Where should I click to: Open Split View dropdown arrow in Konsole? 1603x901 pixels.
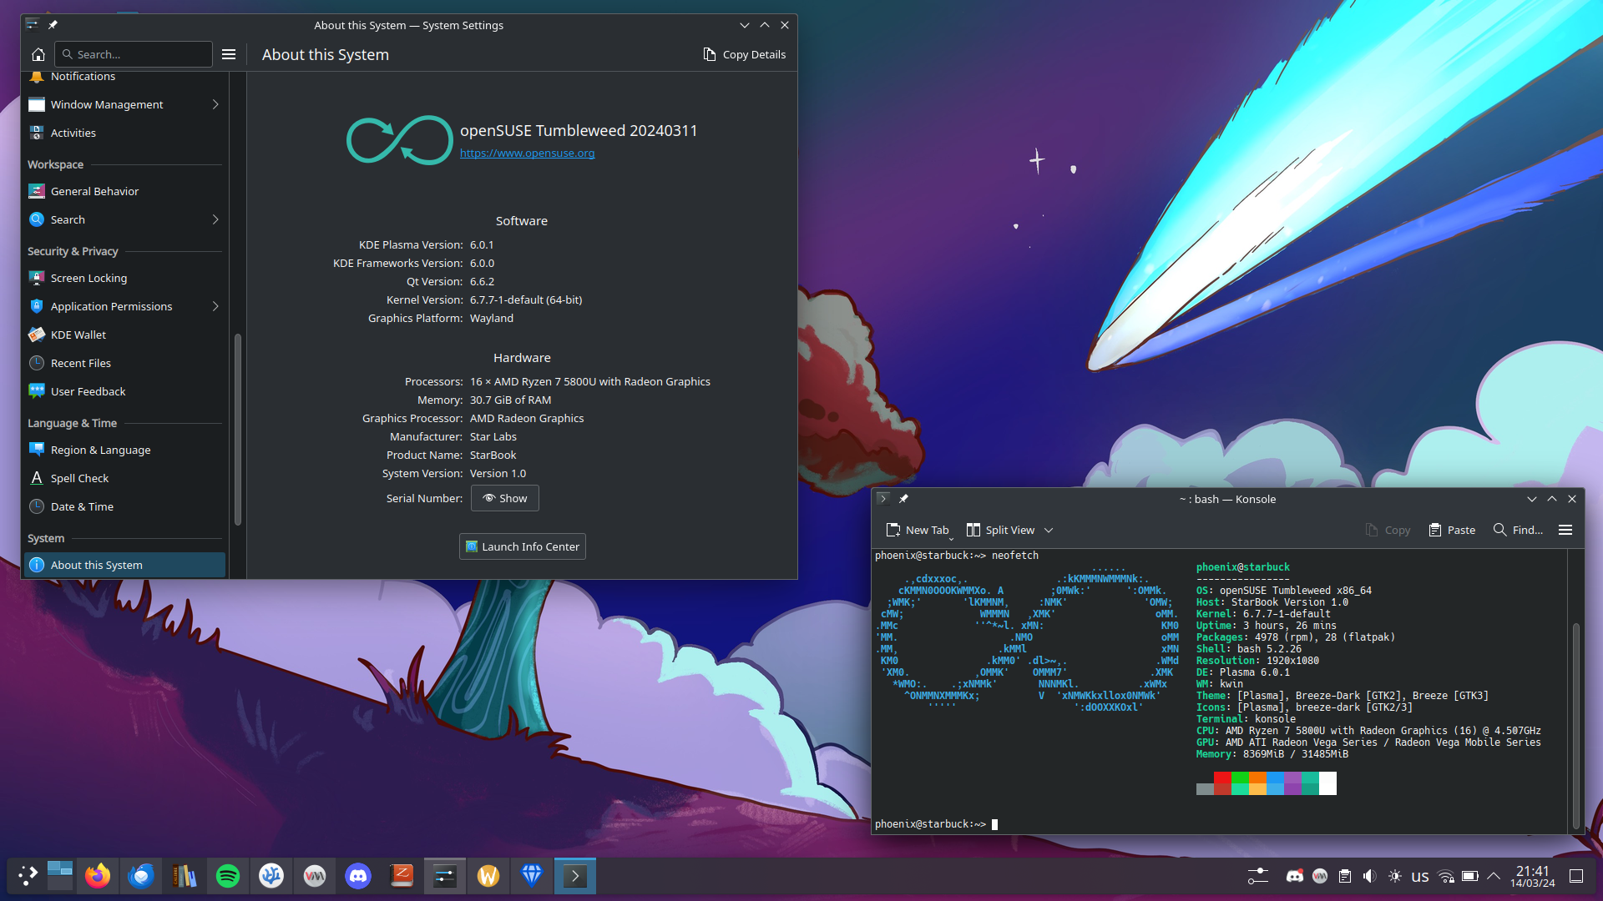(1049, 530)
